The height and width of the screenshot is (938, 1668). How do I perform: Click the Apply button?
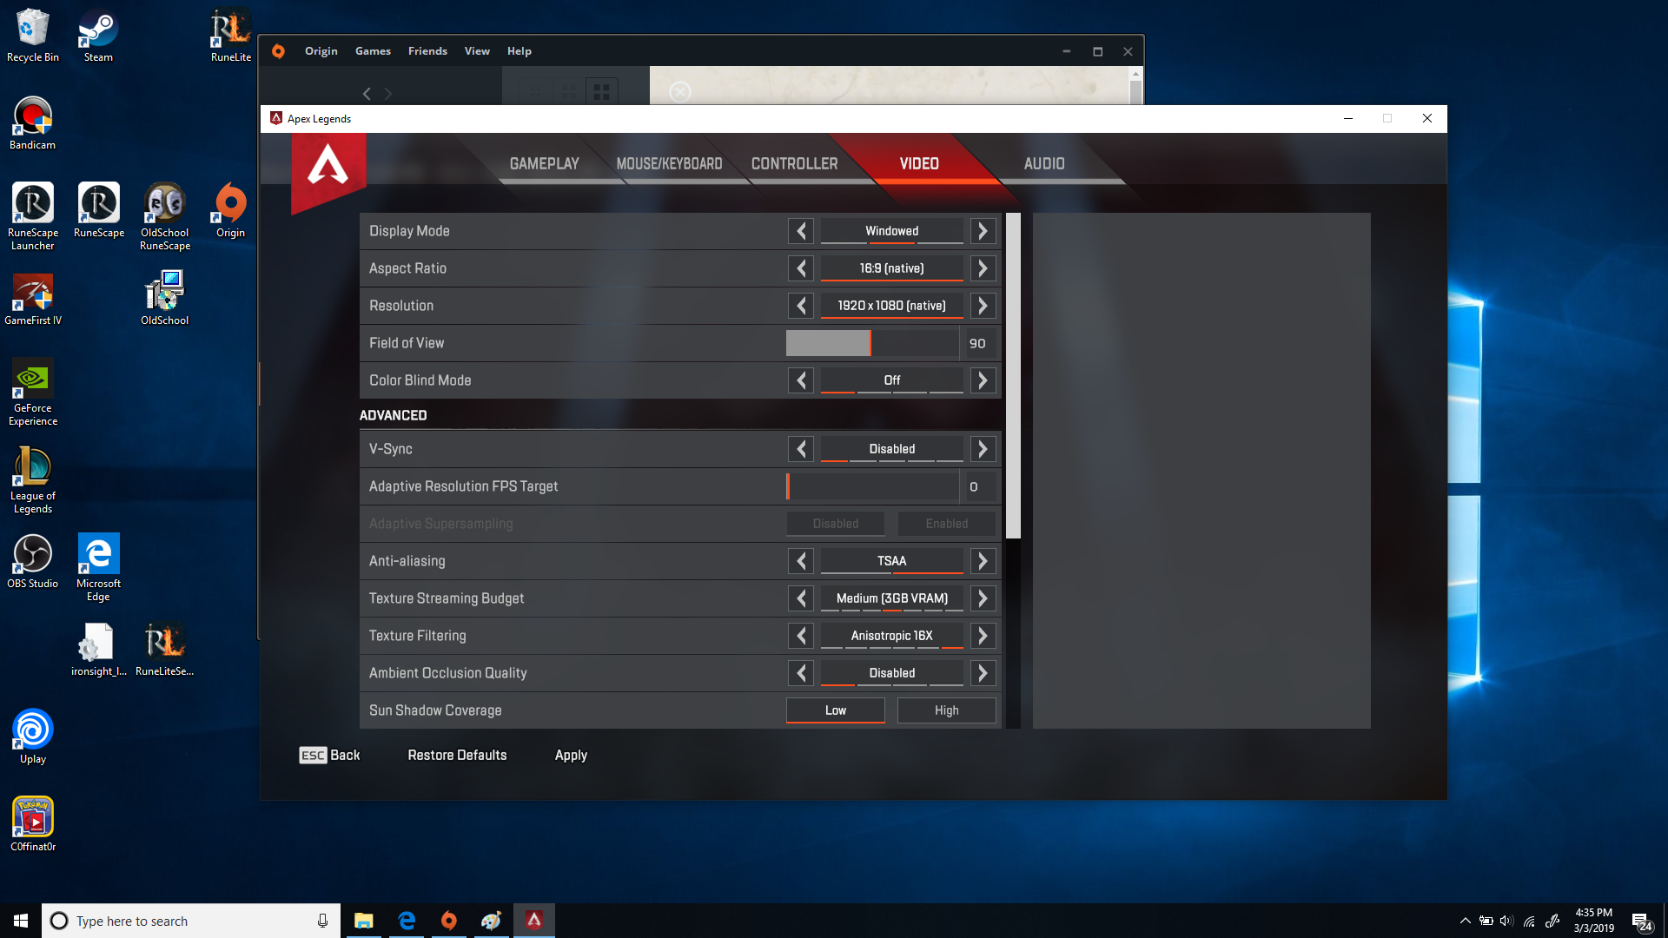click(x=571, y=756)
